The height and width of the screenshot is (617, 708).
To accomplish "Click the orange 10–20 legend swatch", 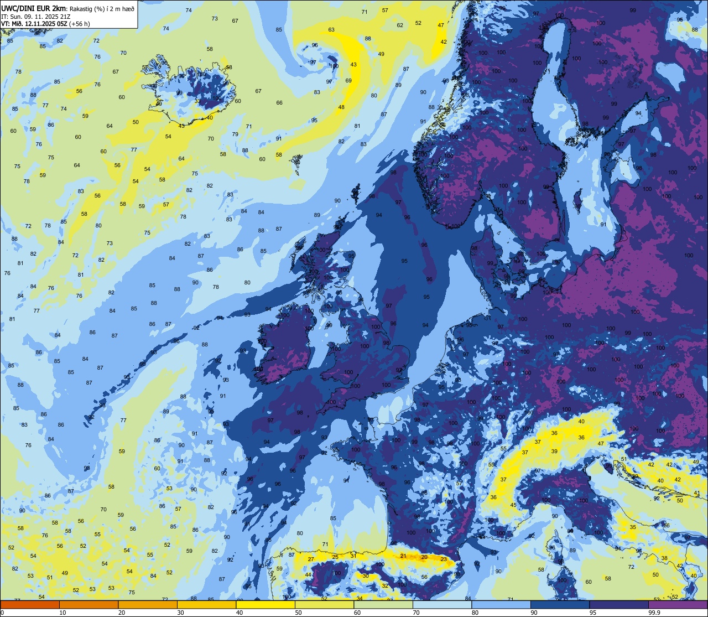I will [x=88, y=604].
